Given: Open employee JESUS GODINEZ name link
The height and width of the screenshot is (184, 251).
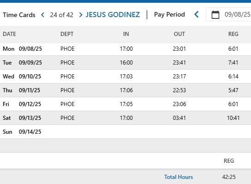Looking at the screenshot, I should [x=113, y=15].
